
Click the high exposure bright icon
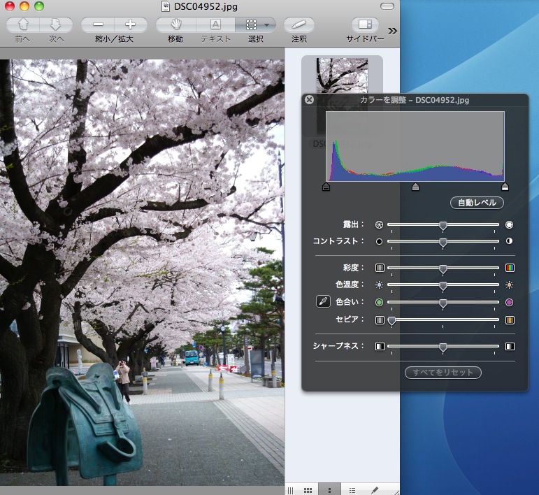[509, 225]
